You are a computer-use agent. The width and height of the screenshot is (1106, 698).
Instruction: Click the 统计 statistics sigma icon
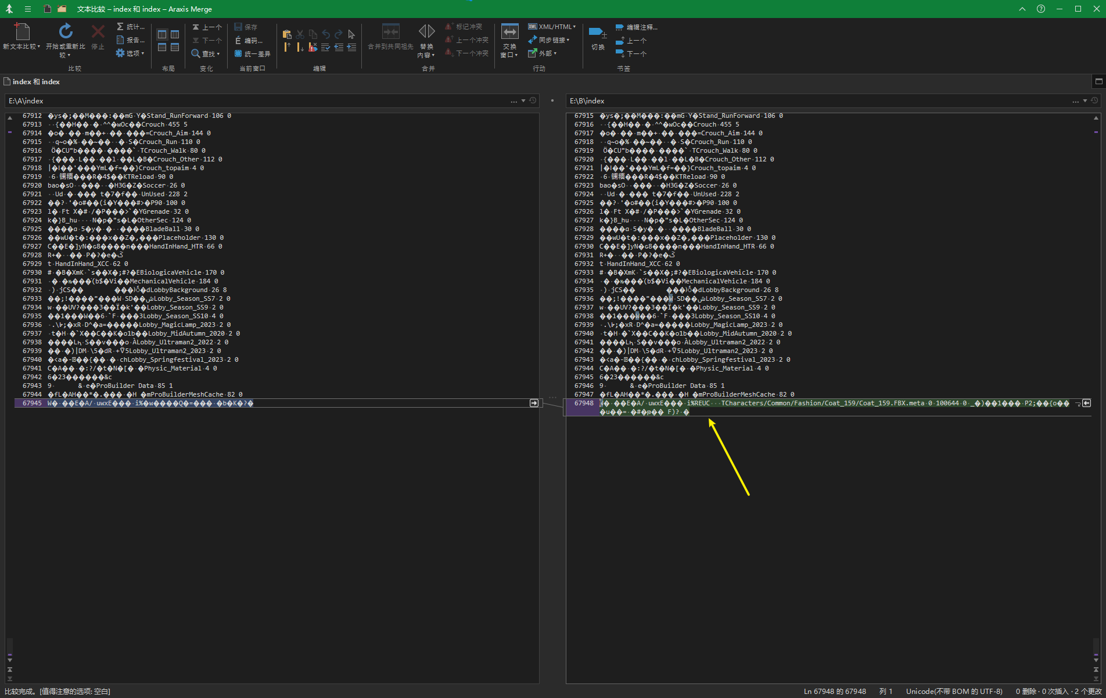pos(120,27)
